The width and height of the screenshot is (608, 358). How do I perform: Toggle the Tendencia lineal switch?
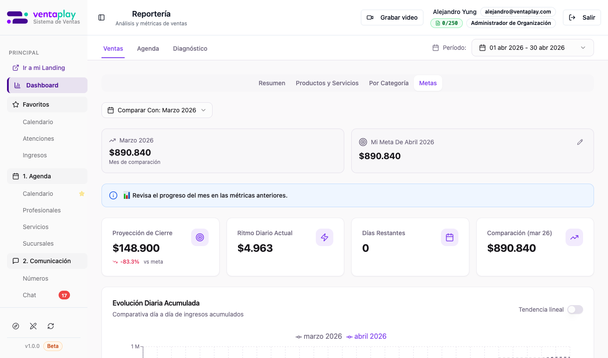(575, 309)
